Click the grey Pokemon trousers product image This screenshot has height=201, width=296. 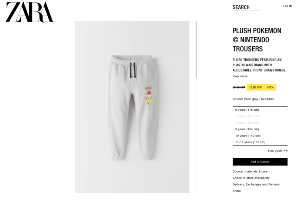click(x=132, y=107)
